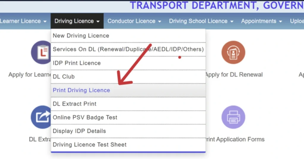Open Online PSV Badge Test menu item
304x159 pixels.
click(85, 117)
